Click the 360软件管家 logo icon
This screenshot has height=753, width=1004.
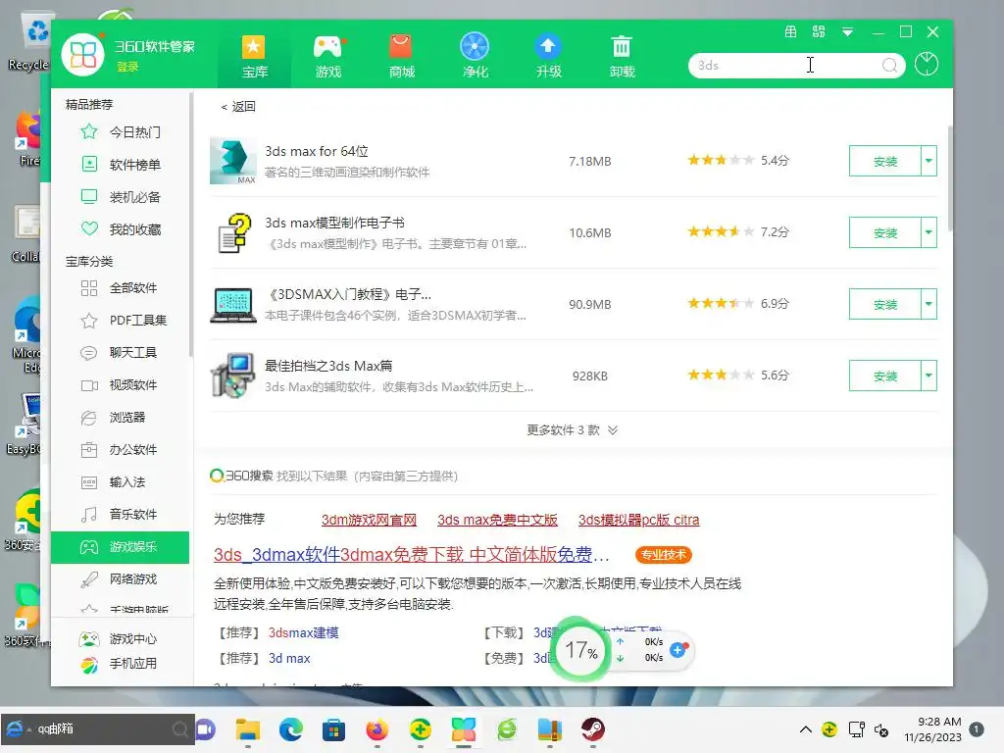(83, 54)
